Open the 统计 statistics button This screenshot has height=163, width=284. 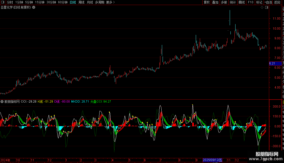pos(233,2)
